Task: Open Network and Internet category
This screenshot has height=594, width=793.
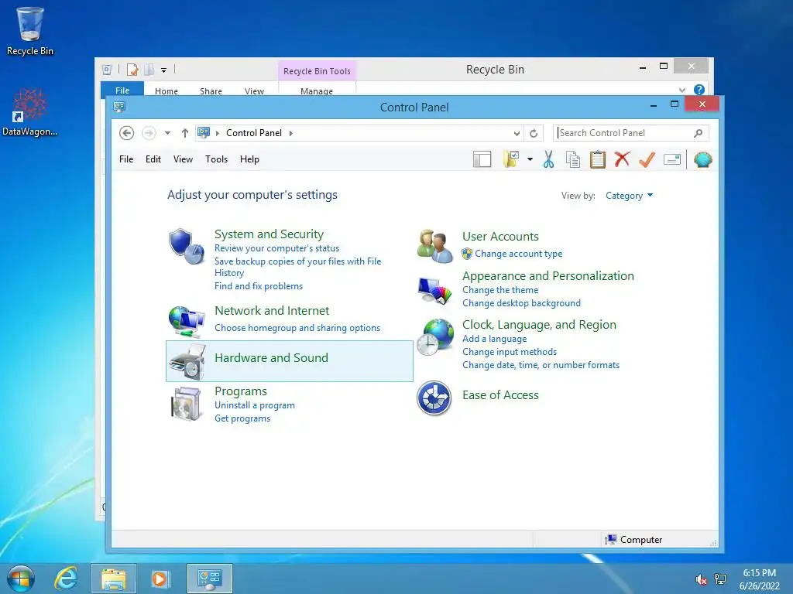Action: click(x=272, y=311)
